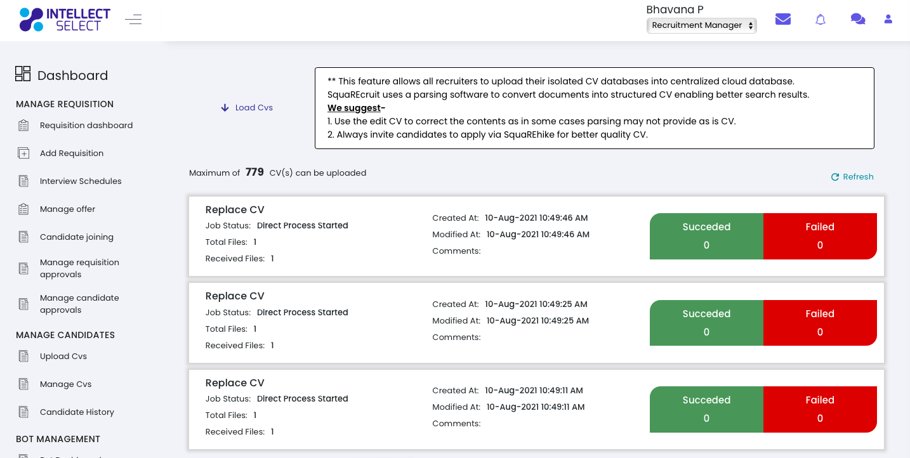Viewport: 910px width, 458px height.
Task: Toggle the hamburger sidebar menu icon
Action: [133, 20]
